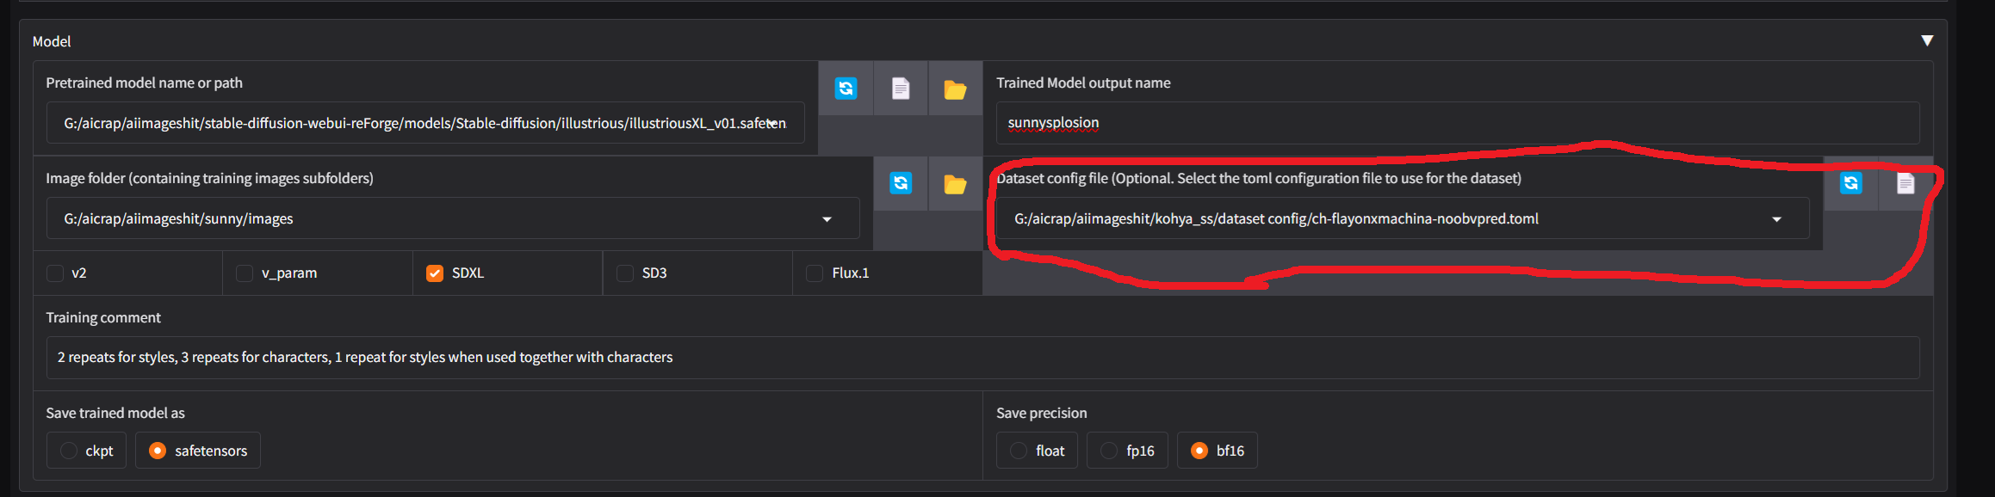Select ckpt as save format
Screen dimensions: 1995x497
click(70, 451)
